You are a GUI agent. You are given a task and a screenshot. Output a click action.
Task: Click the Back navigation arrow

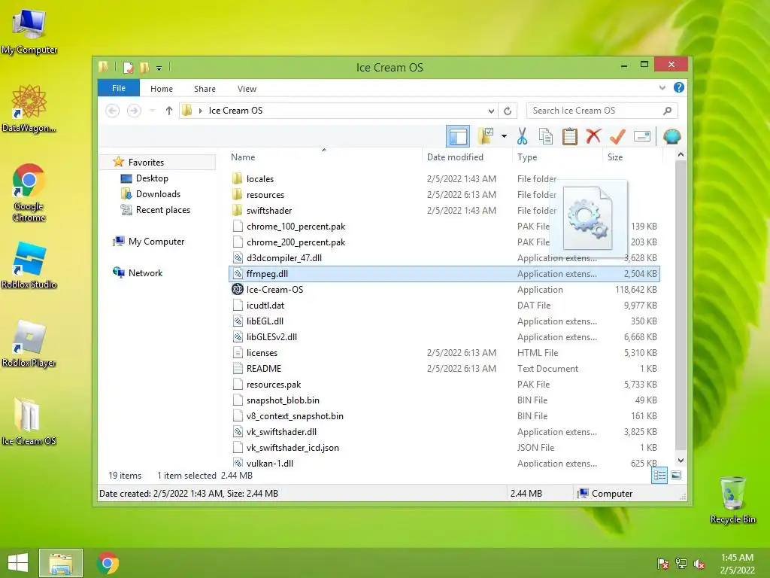[113, 111]
